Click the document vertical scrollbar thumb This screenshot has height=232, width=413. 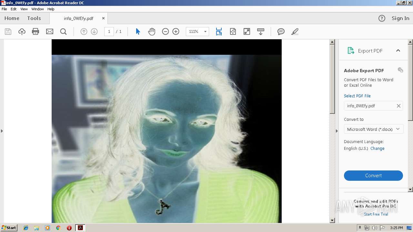click(x=332, y=79)
